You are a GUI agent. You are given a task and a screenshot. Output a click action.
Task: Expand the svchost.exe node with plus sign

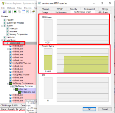[8, 49]
